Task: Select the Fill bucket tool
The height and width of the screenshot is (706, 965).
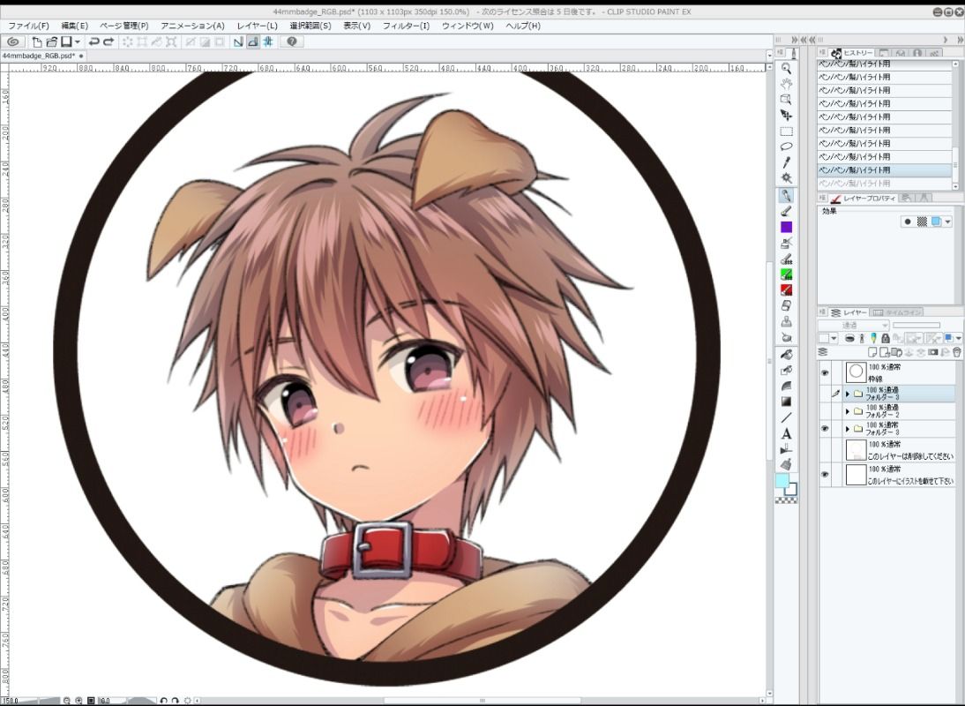Action: pos(786,353)
